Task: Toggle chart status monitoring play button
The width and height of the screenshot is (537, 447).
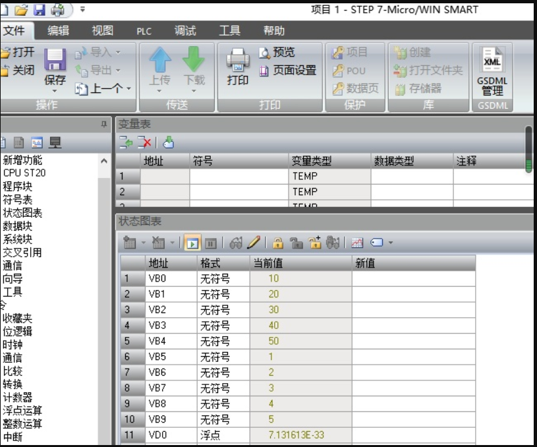Action: point(192,243)
